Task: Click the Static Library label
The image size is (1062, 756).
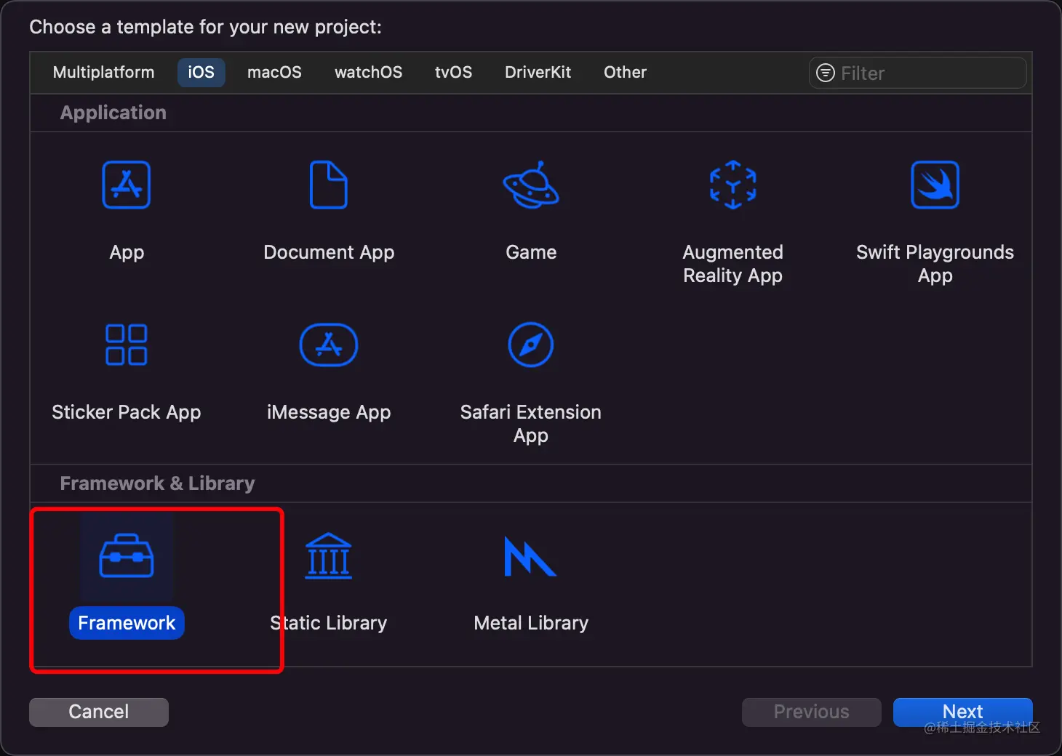Action: 329,623
